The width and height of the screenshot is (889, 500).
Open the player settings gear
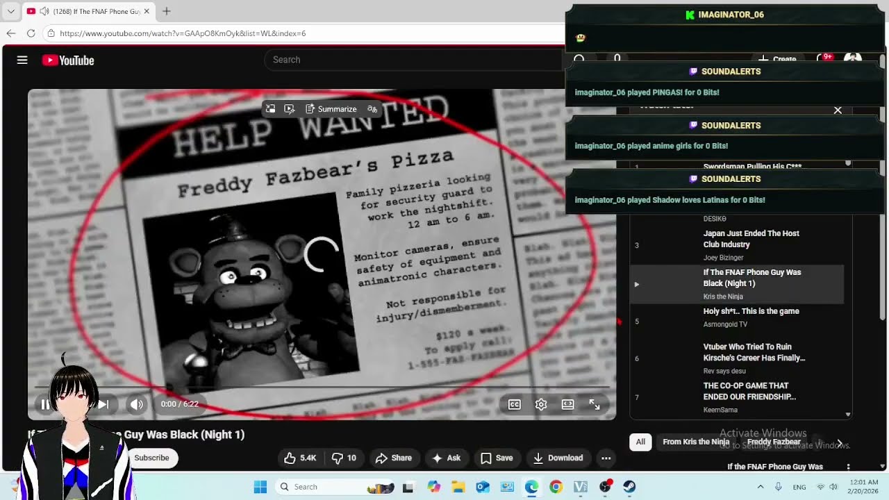click(x=541, y=404)
